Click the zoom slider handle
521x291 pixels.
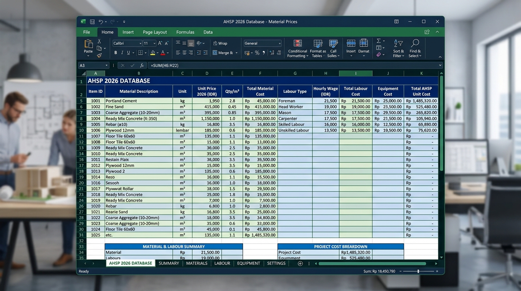coord(418,271)
